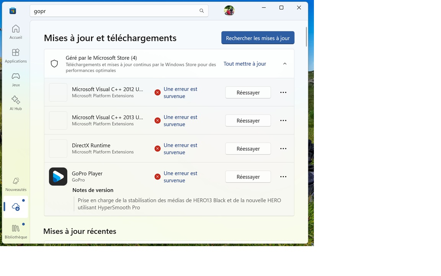Retry the GoPro Player update
441x276 pixels.
pyautogui.click(x=248, y=177)
